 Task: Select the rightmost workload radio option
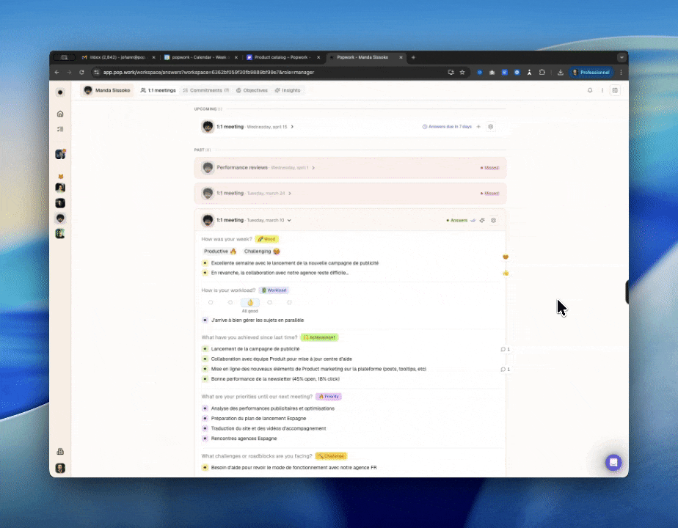(x=289, y=302)
